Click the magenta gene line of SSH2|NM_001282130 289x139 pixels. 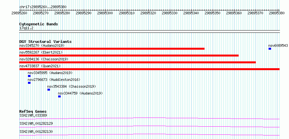(x=149, y=134)
